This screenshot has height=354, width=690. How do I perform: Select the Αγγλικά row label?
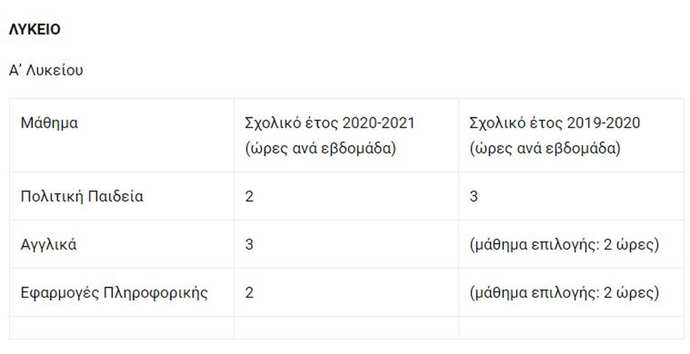[49, 245]
